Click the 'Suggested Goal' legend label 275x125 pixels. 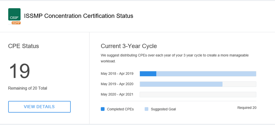point(163,109)
